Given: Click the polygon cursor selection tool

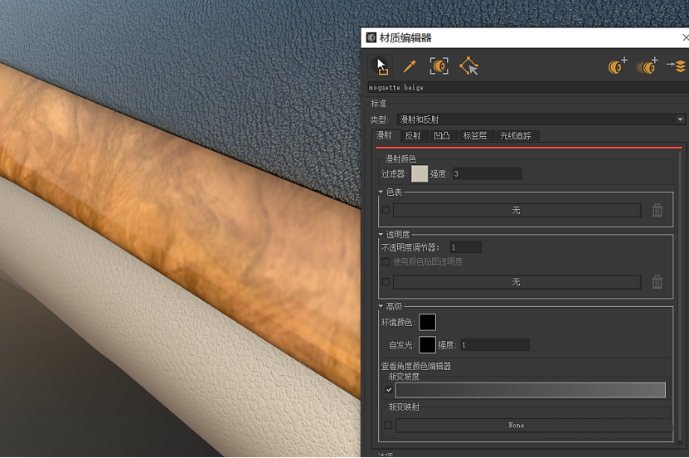Looking at the screenshot, I should pyautogui.click(x=468, y=66).
